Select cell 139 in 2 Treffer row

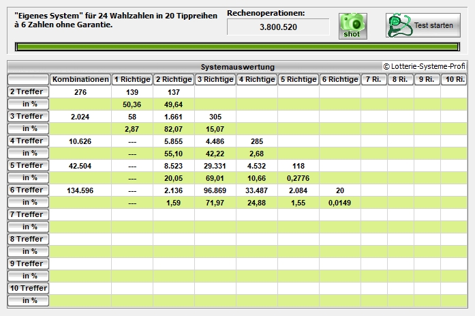pos(132,92)
